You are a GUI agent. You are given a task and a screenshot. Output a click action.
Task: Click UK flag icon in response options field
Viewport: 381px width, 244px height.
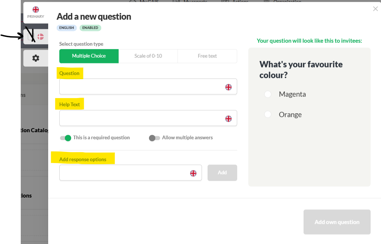click(193, 173)
